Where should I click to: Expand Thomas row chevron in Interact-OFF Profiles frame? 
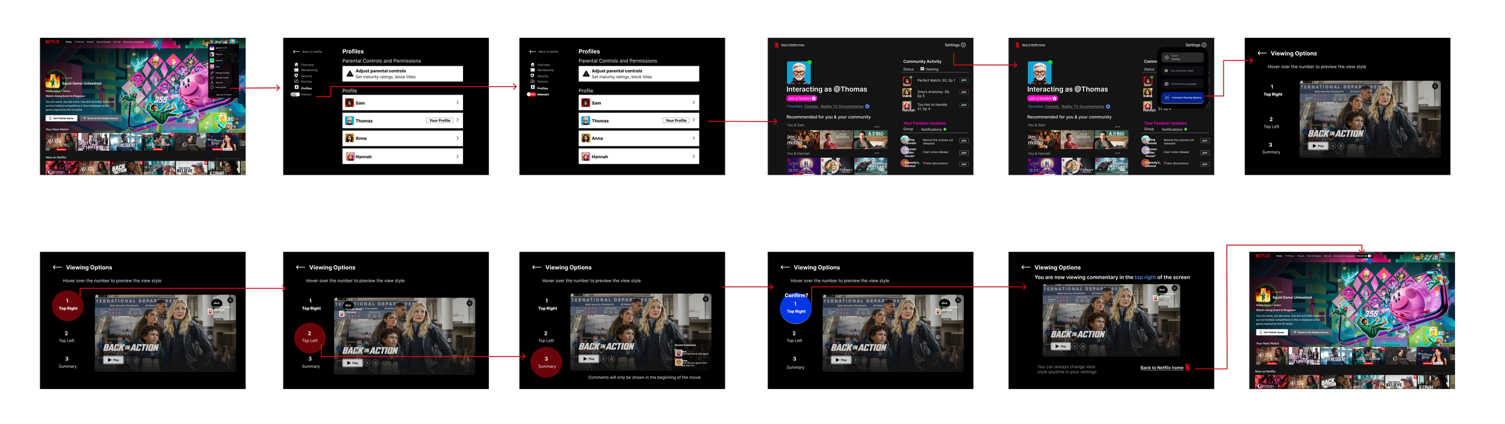(x=458, y=120)
